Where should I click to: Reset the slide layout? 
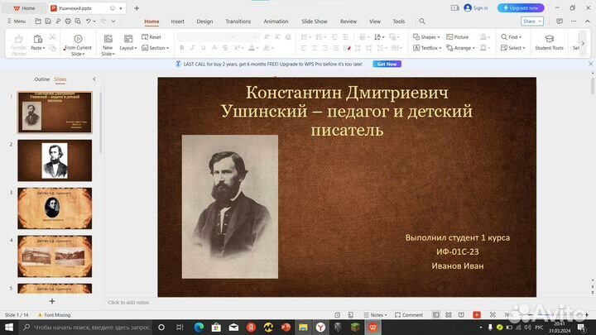pyautogui.click(x=151, y=37)
